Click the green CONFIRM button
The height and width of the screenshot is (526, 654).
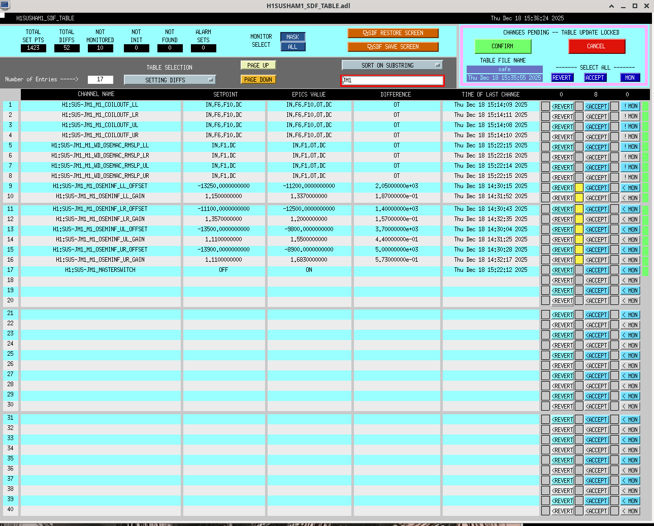click(x=502, y=46)
